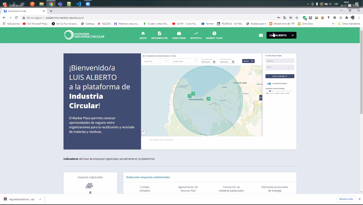Viewport: 363px width, 205px height.
Task: Open the Materia Prima dropdown
Action: coord(184,61)
